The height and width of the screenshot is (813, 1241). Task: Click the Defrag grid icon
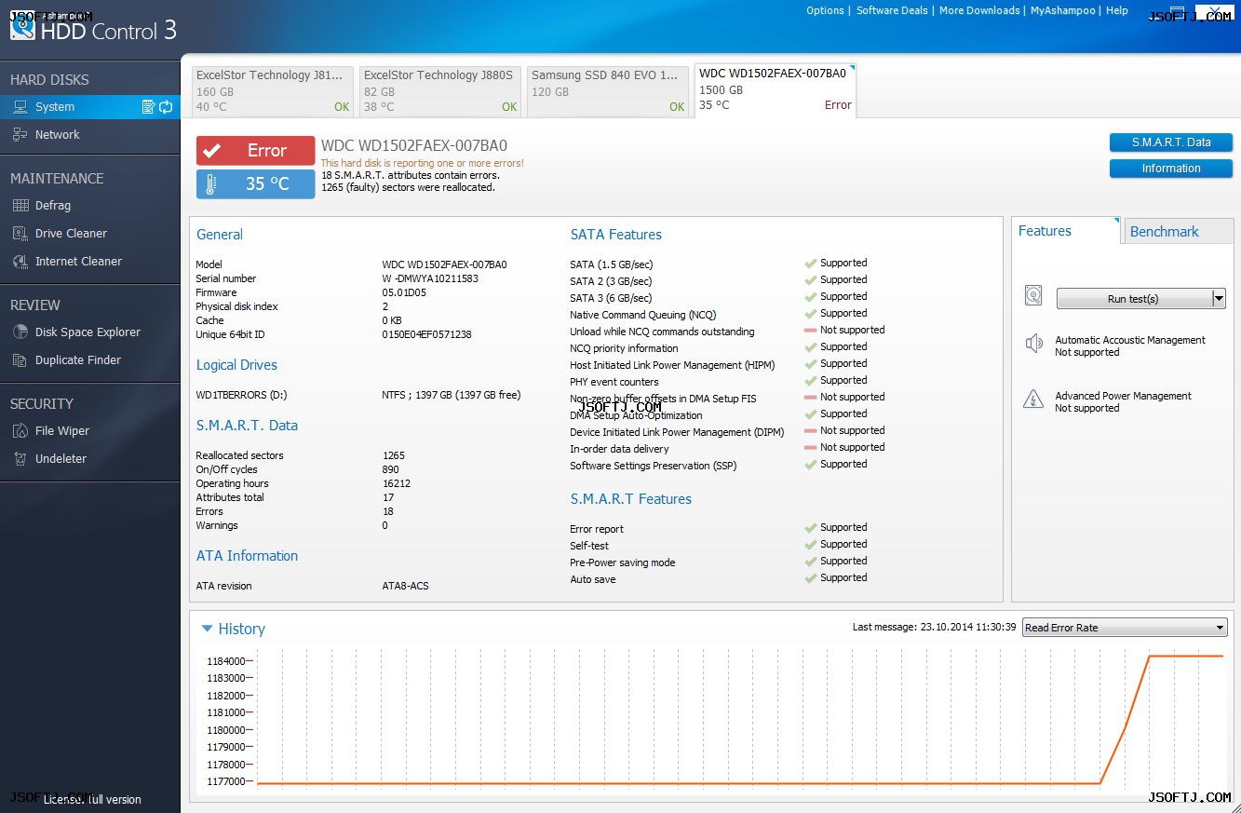click(x=20, y=206)
